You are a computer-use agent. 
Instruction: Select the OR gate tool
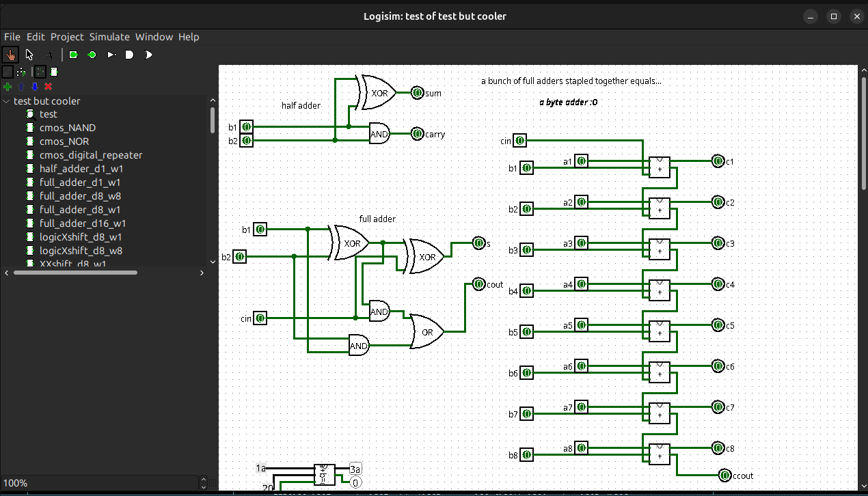[148, 54]
